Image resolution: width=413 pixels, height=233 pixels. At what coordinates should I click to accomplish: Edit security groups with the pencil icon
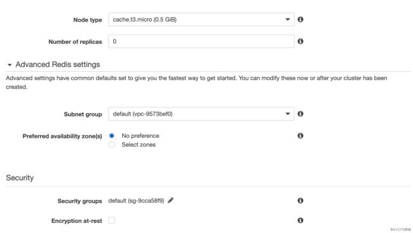coord(170,201)
